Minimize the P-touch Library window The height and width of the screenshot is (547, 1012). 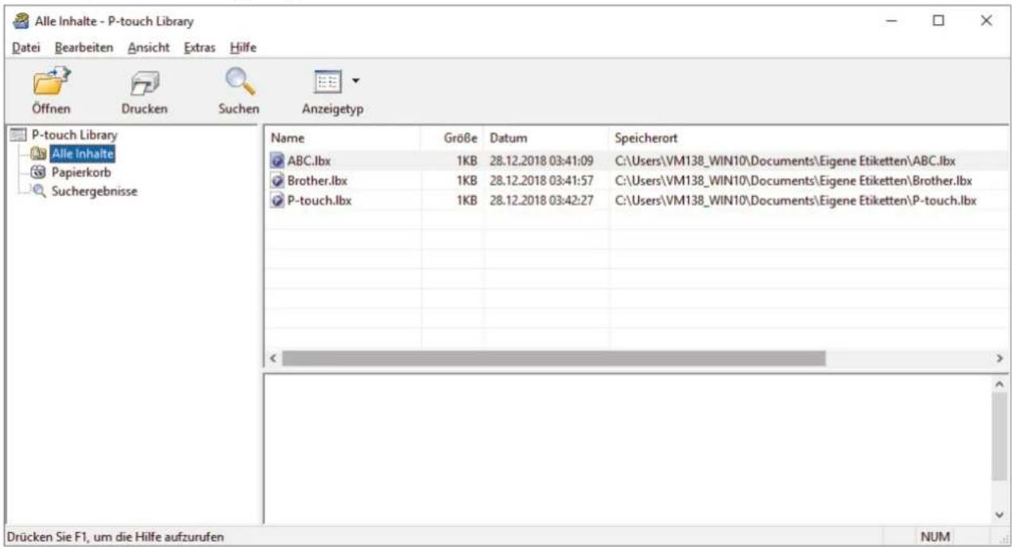891,20
